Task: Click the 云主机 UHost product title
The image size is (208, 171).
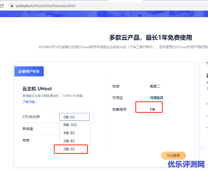Action: coord(37,89)
